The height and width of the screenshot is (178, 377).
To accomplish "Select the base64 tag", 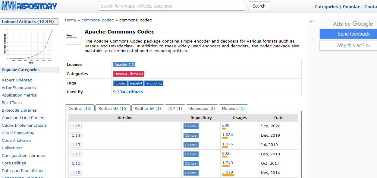I will tap(136, 83).
